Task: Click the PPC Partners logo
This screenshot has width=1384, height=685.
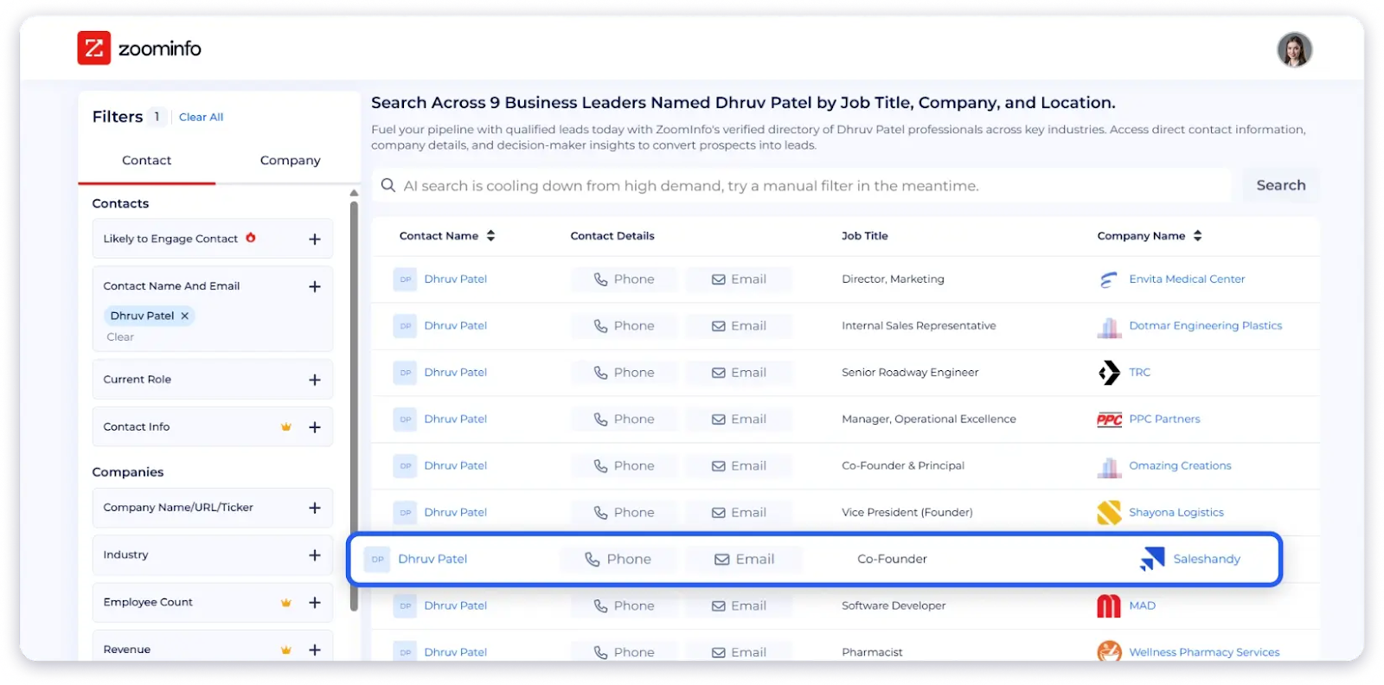Action: click(1109, 419)
